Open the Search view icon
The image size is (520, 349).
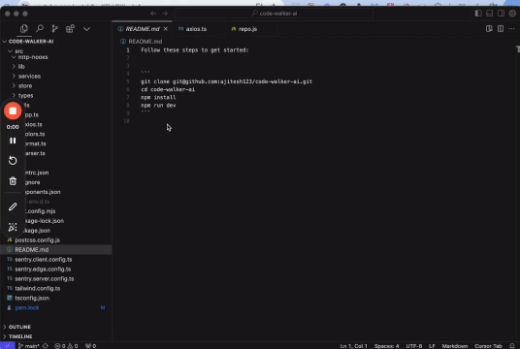click(40, 29)
